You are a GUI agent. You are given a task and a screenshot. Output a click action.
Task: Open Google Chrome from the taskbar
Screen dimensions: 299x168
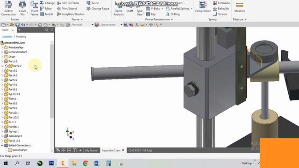tap(85, 163)
